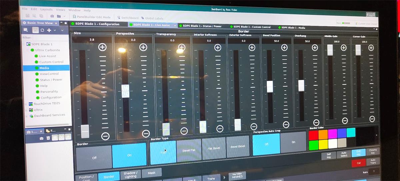This screenshot has height=181, width=400.
Task: Click the Rate value field
Action: [374, 171]
